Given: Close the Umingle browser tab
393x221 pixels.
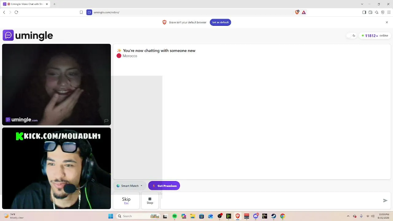Looking at the screenshot, I should click(x=47, y=4).
